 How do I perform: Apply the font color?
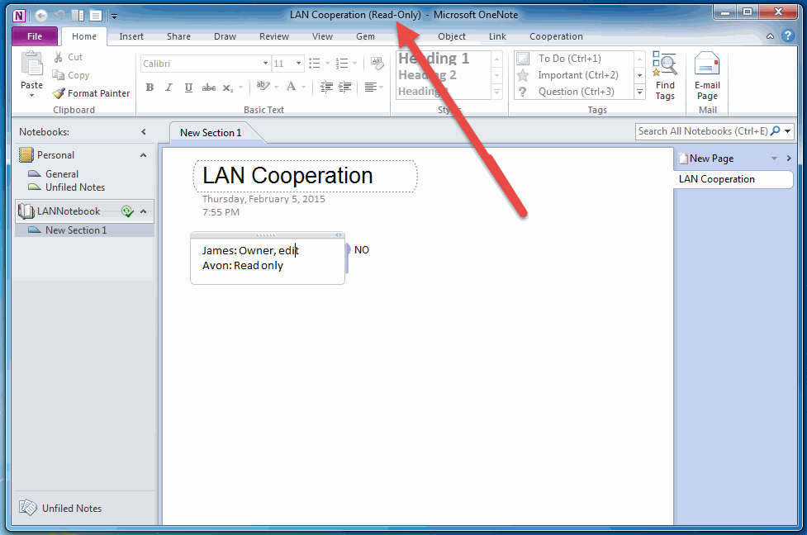291,87
